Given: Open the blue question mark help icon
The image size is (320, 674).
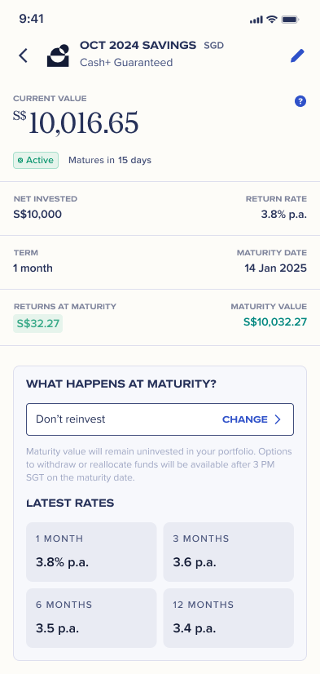Looking at the screenshot, I should [300, 101].
